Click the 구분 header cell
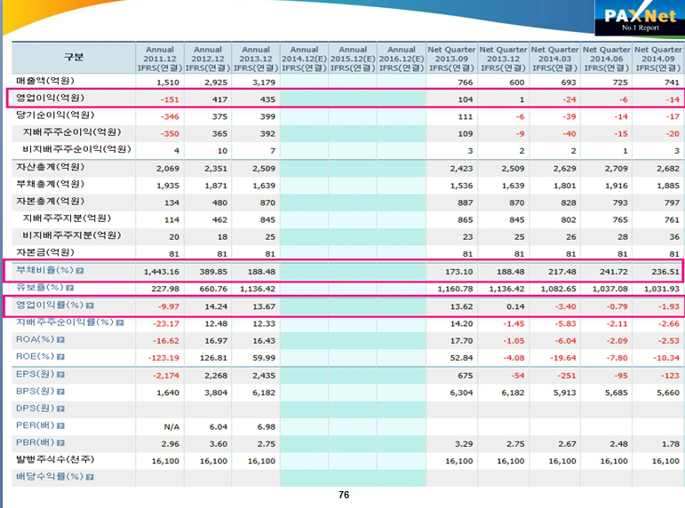The width and height of the screenshot is (685, 508). coord(74,58)
